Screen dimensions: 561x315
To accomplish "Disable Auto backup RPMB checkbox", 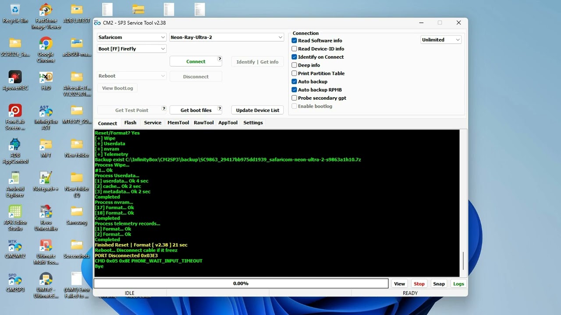I will (294, 90).
